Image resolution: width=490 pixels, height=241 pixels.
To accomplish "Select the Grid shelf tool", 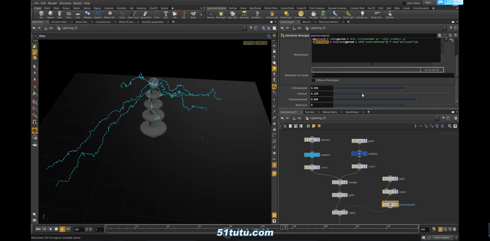I will (78, 15).
